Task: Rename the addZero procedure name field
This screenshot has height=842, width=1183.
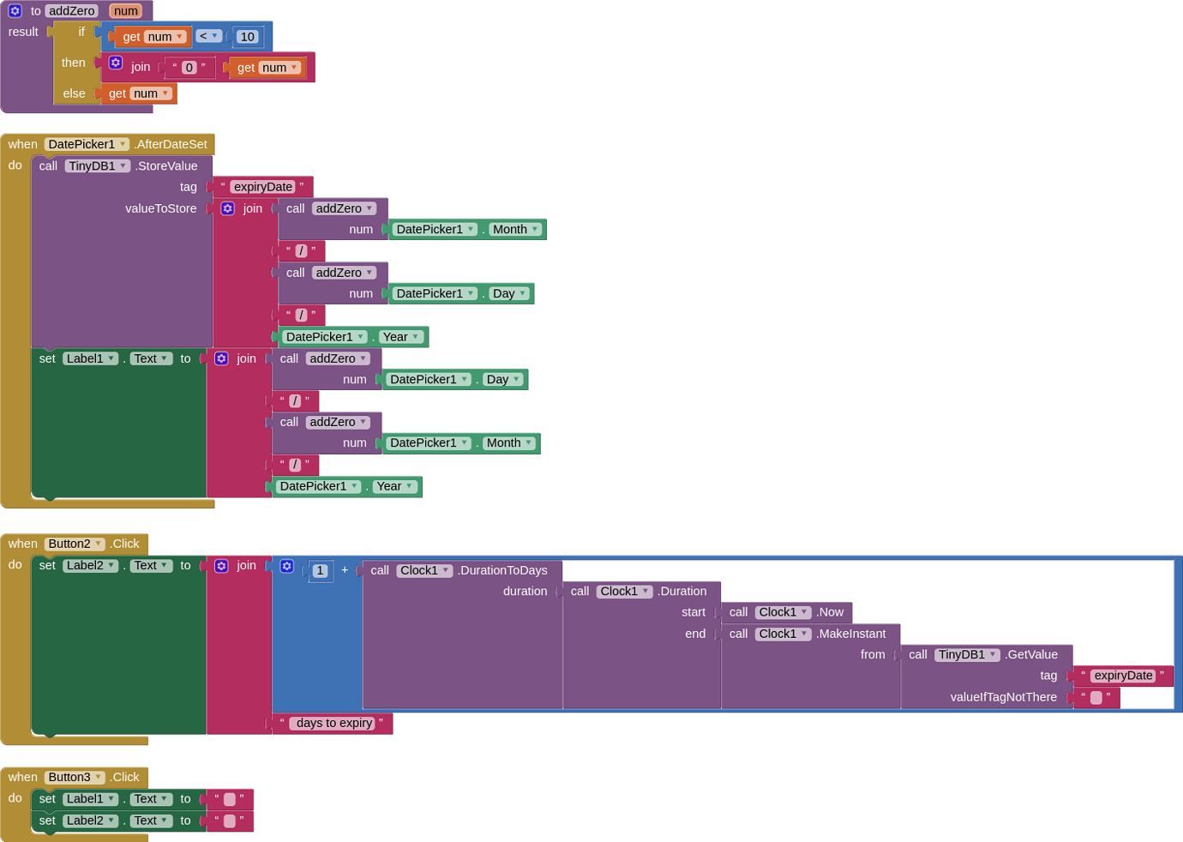Action: pyautogui.click(x=72, y=11)
